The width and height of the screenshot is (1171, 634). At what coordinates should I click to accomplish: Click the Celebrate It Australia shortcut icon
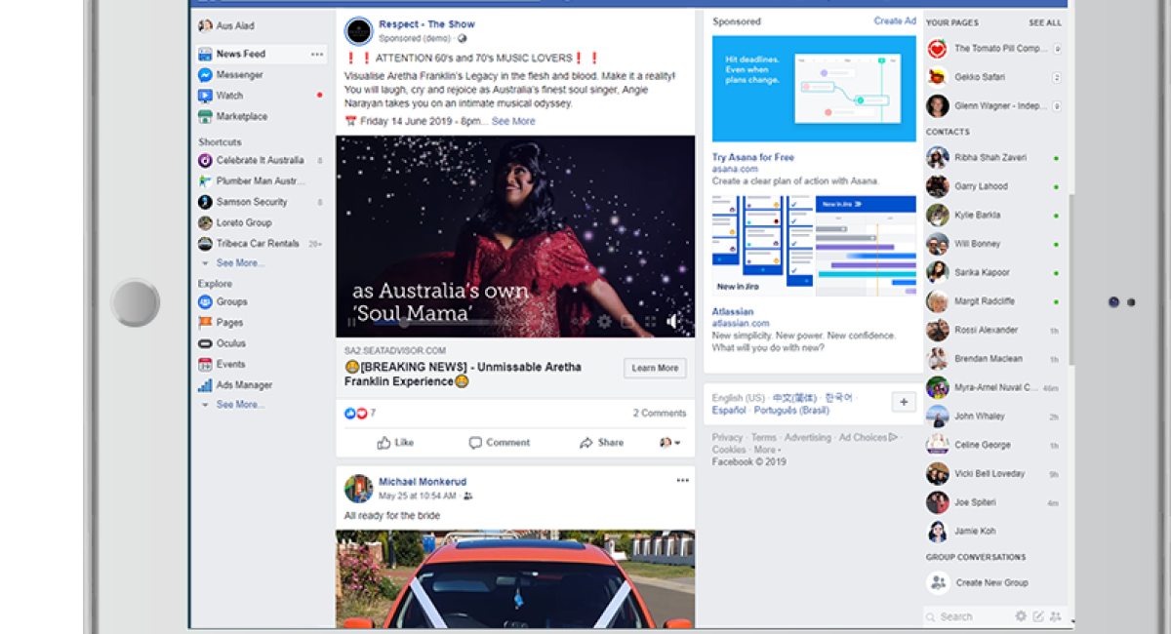tap(205, 160)
